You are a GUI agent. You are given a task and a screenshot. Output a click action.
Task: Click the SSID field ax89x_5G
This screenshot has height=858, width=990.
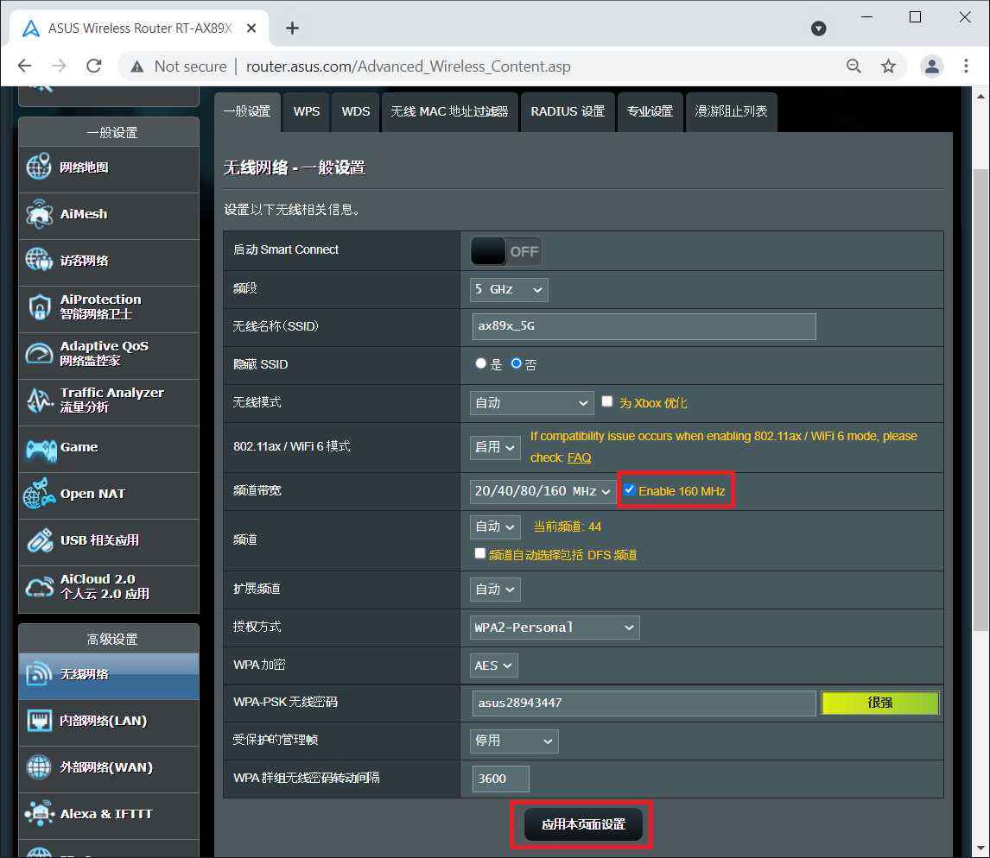[644, 326]
